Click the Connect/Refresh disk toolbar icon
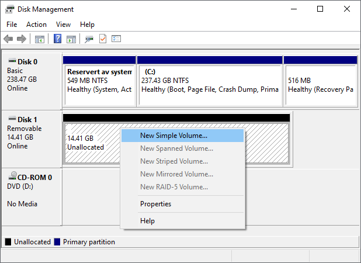The height and width of the screenshot is (263, 361). point(89,39)
